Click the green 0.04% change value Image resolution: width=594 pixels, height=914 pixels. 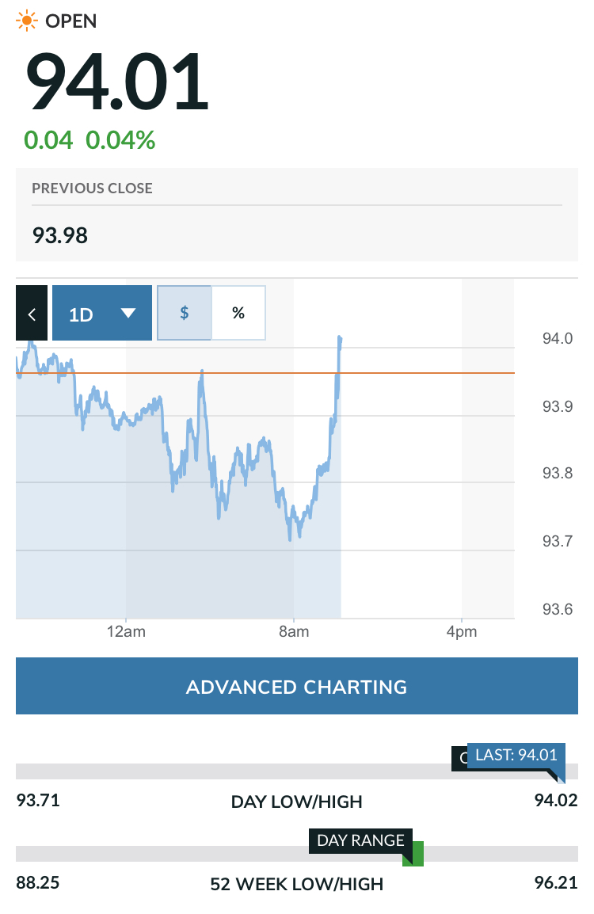coord(120,141)
